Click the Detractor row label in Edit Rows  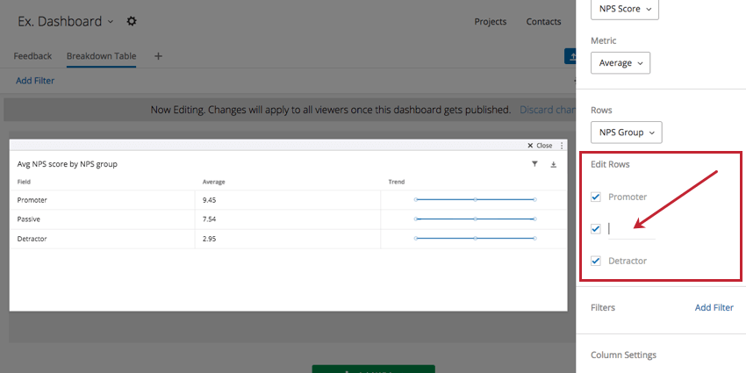[628, 261]
